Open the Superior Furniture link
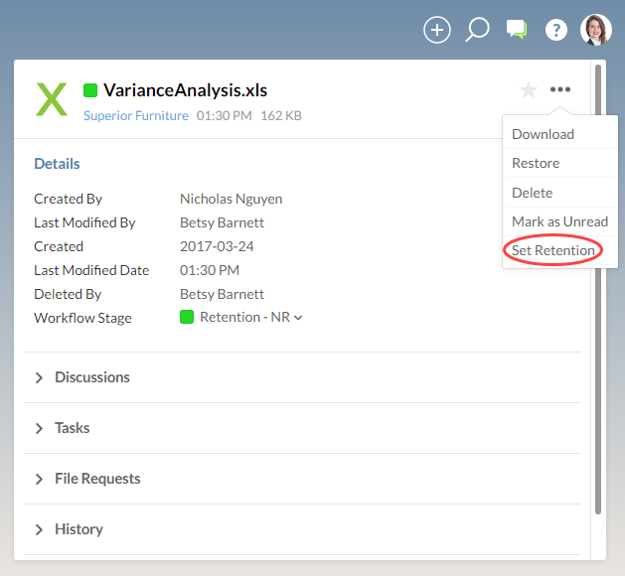This screenshot has width=625, height=576. click(135, 116)
